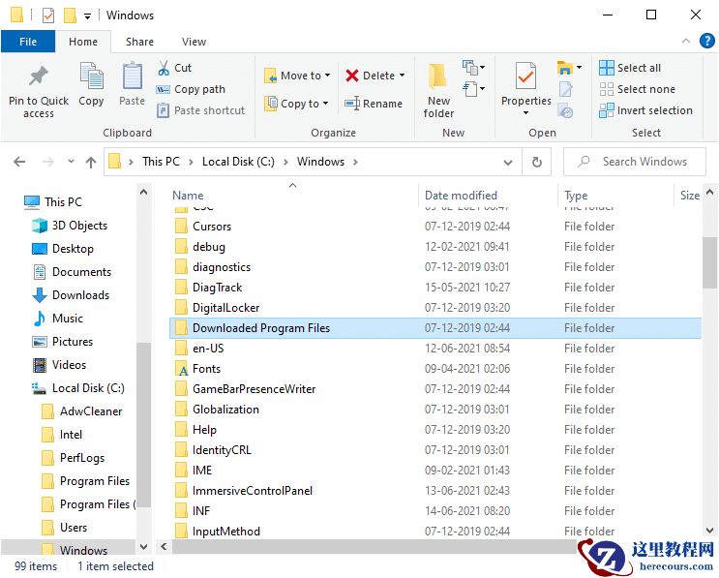The width and height of the screenshot is (719, 578).
Task: Refresh the Windows folder view
Action: 536,162
